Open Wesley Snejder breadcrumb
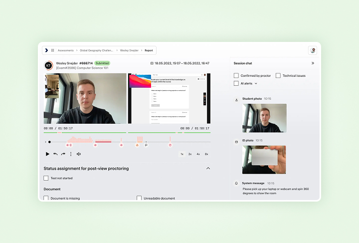 tap(129, 50)
